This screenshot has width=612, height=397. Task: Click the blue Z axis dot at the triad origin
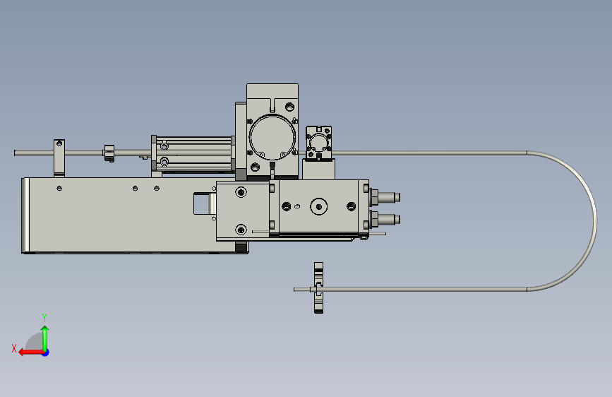46,352
